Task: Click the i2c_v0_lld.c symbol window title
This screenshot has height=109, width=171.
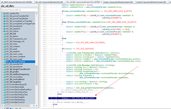Action: [7, 6]
